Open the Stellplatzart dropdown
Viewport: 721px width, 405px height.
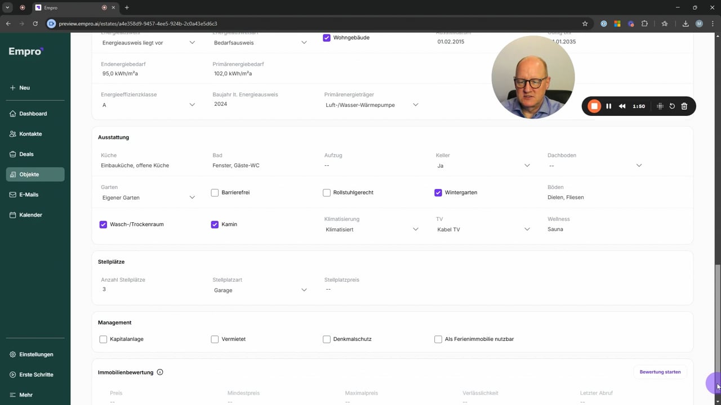260,290
